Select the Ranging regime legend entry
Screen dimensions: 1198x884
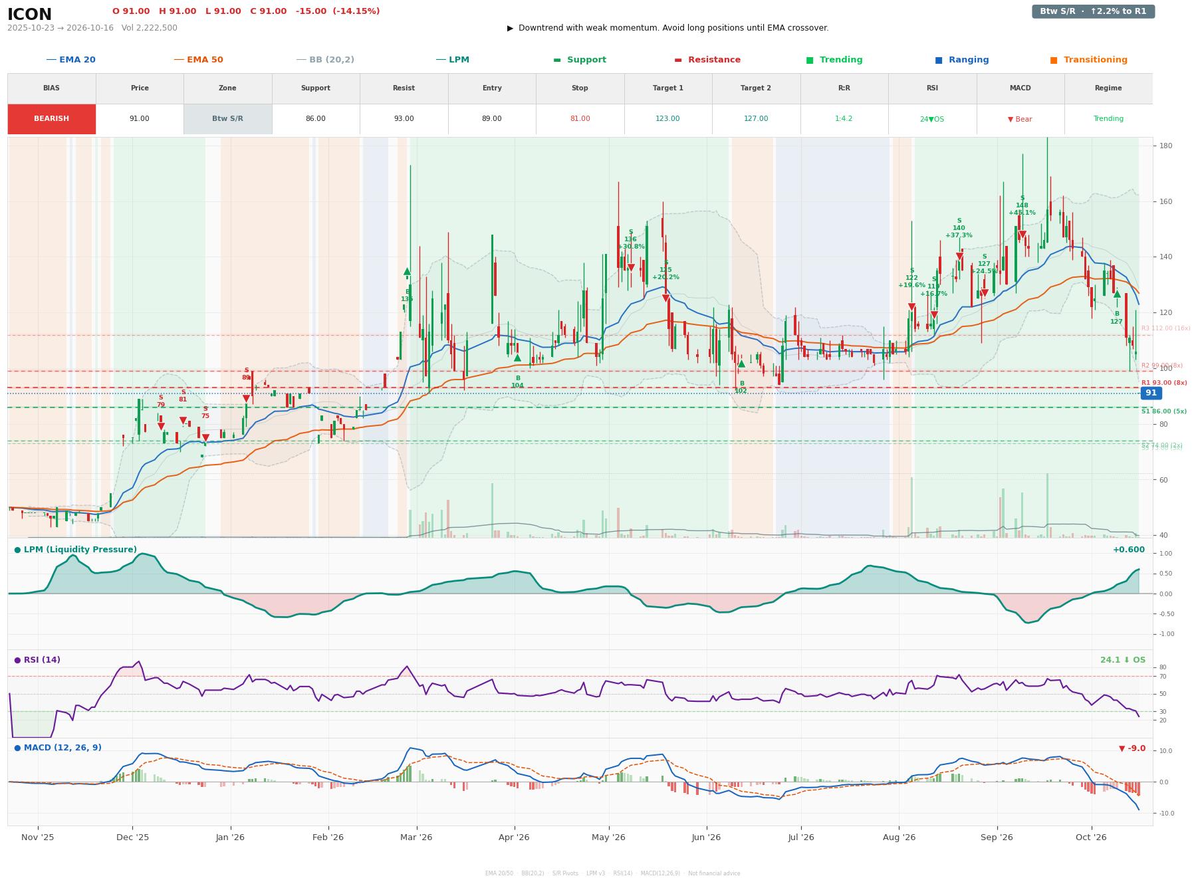click(962, 60)
